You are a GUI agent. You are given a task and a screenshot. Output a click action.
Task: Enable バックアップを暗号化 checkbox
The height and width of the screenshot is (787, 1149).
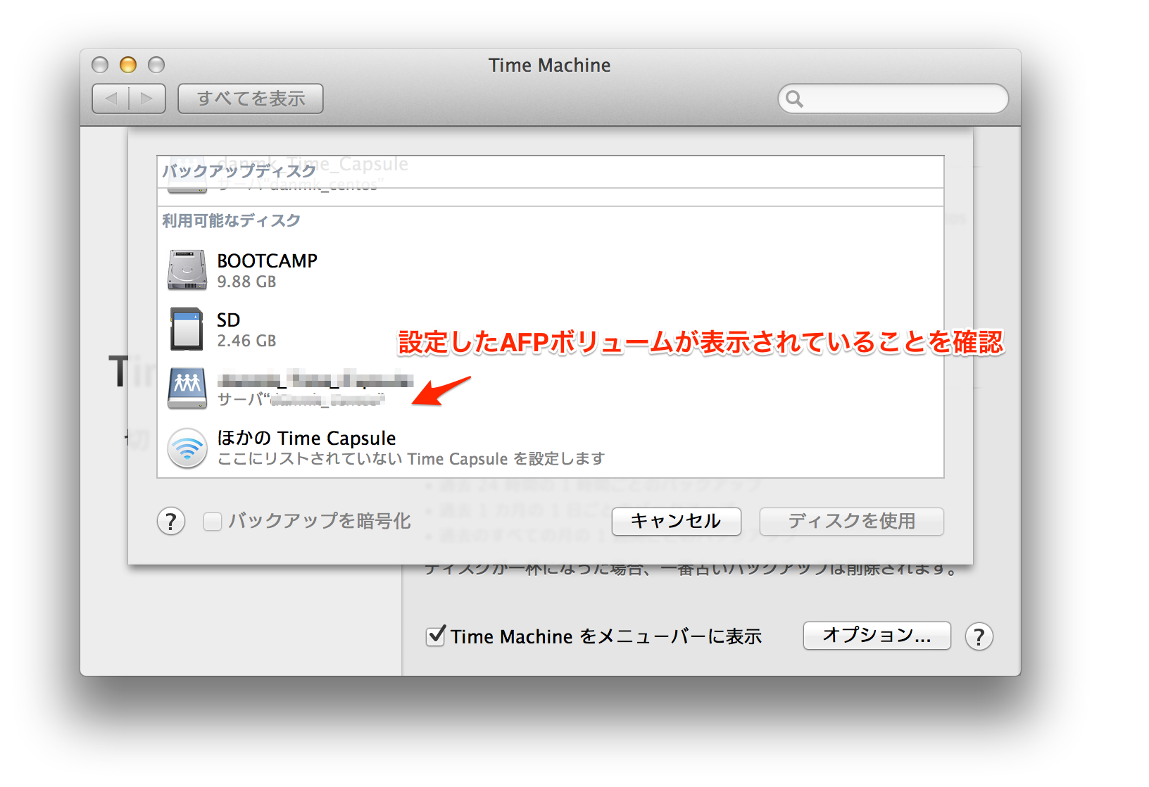point(213,522)
